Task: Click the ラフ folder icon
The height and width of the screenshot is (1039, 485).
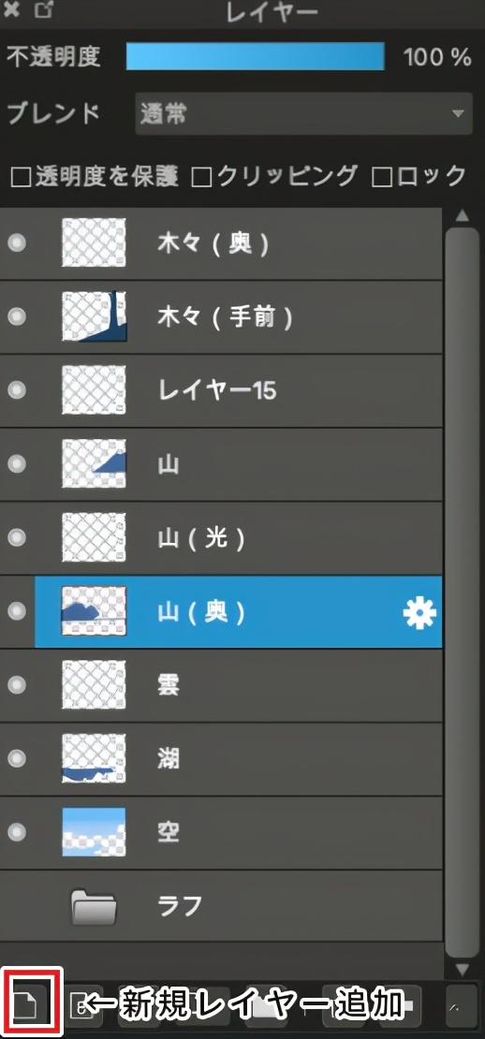Action: [94, 906]
